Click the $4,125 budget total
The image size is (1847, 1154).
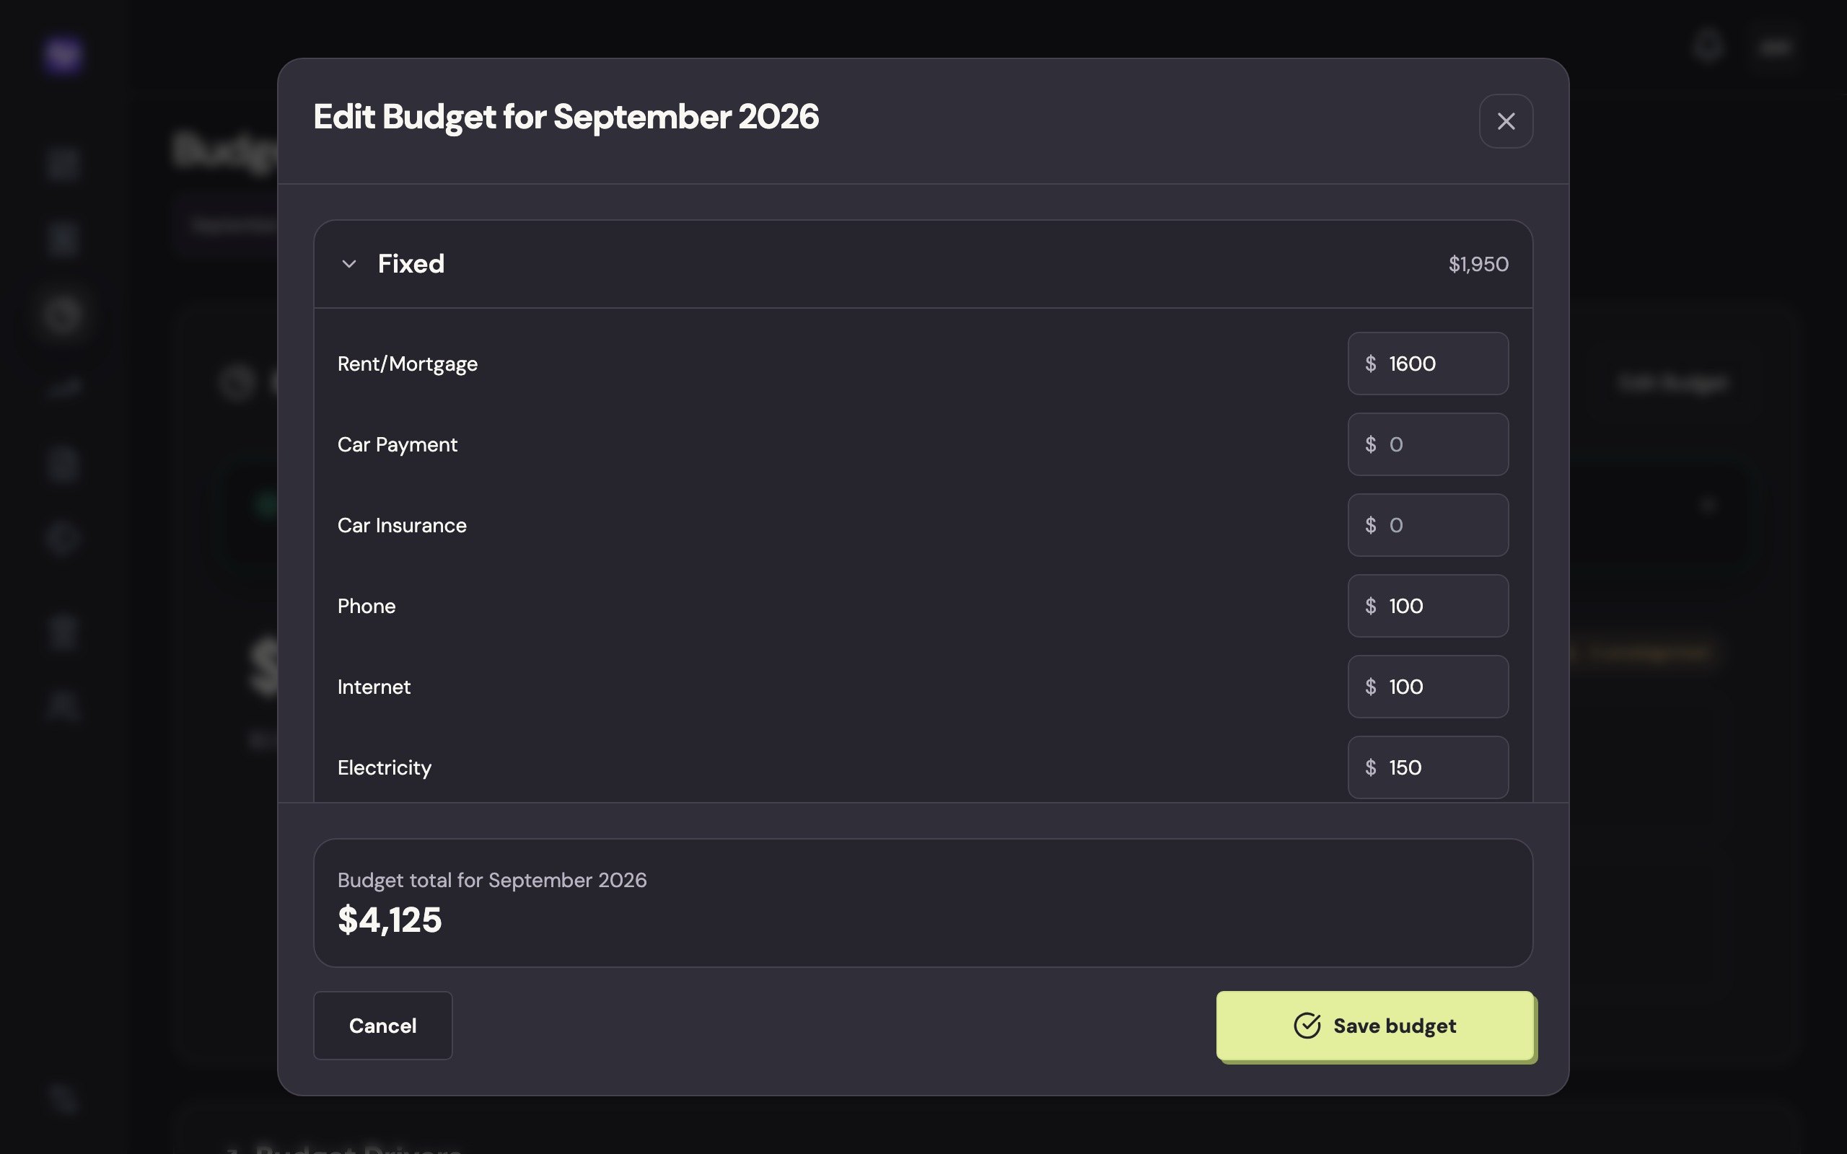pos(390,920)
